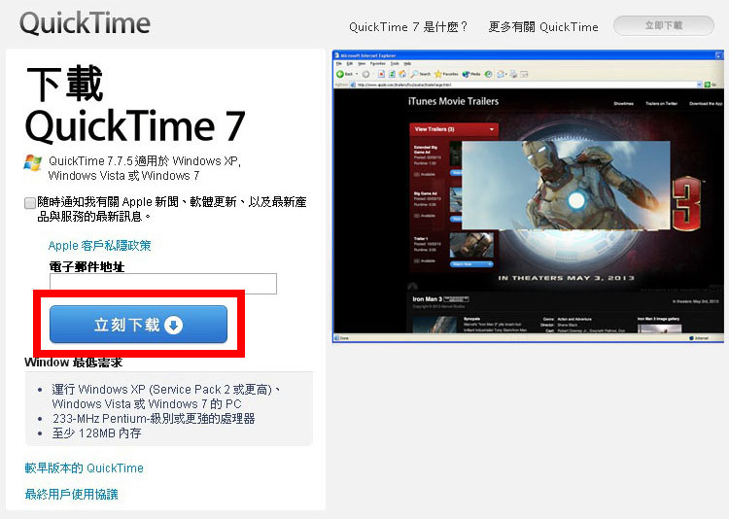Open the "更多有關 QuickTime" header link
Screen dimensions: 729x519
coord(543,27)
